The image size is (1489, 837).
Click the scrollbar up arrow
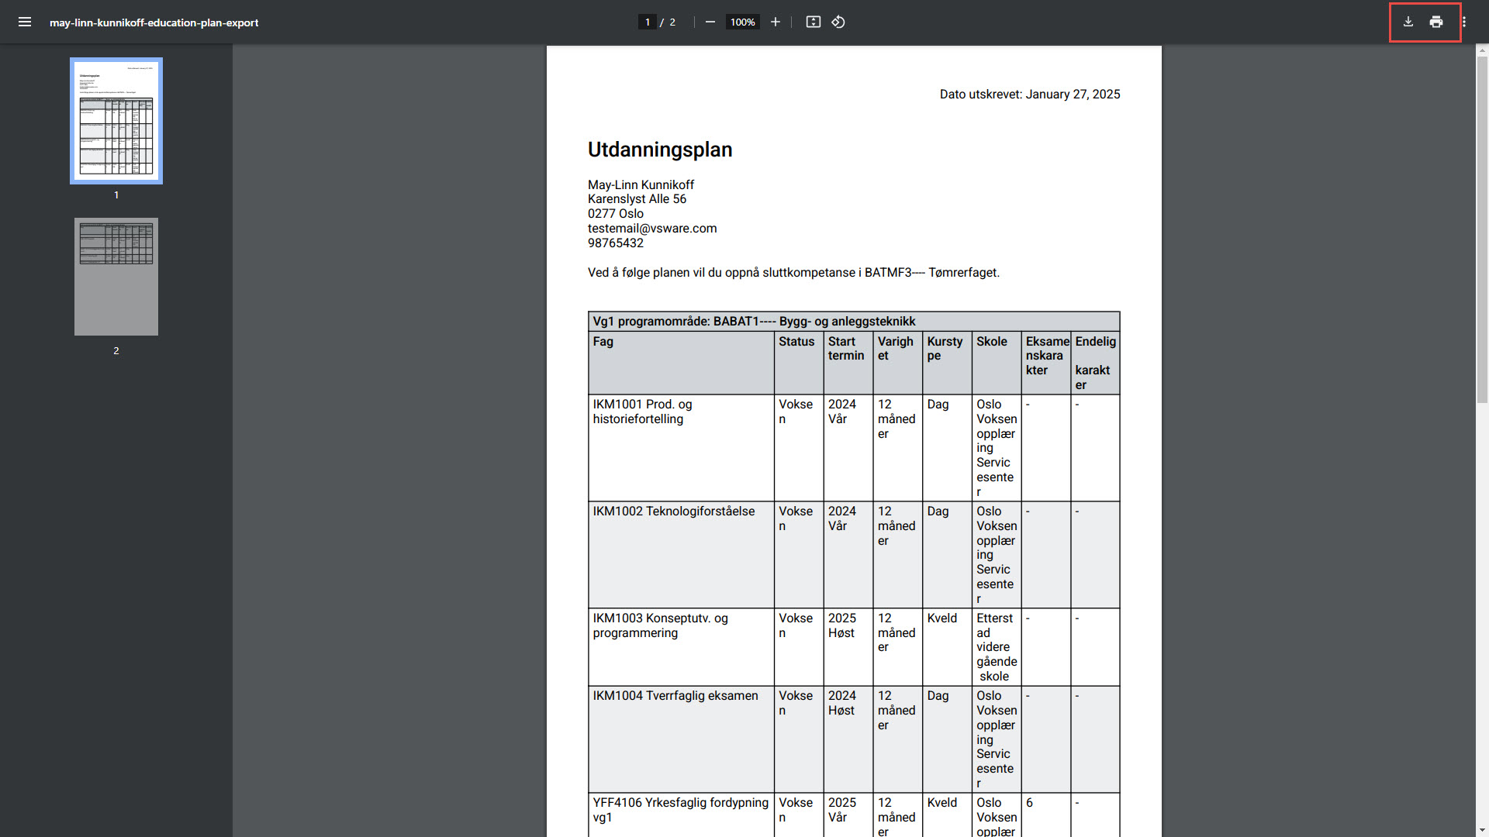coord(1482,50)
